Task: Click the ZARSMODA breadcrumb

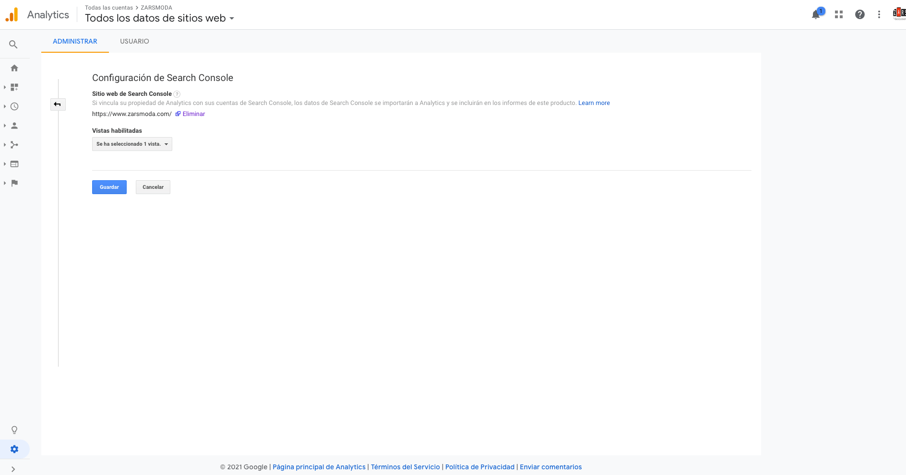Action: [156, 8]
